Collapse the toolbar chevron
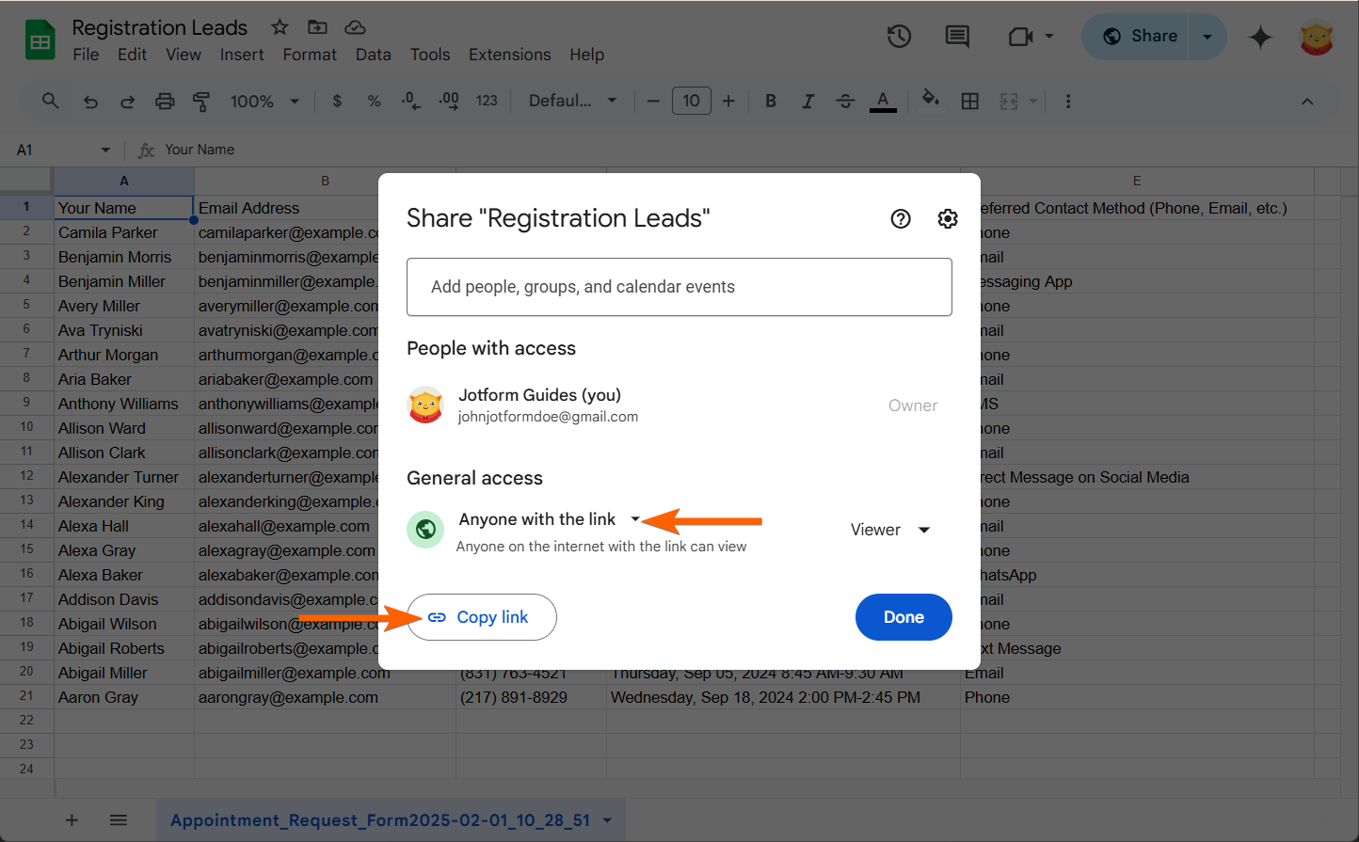1359x842 pixels. point(1307,102)
